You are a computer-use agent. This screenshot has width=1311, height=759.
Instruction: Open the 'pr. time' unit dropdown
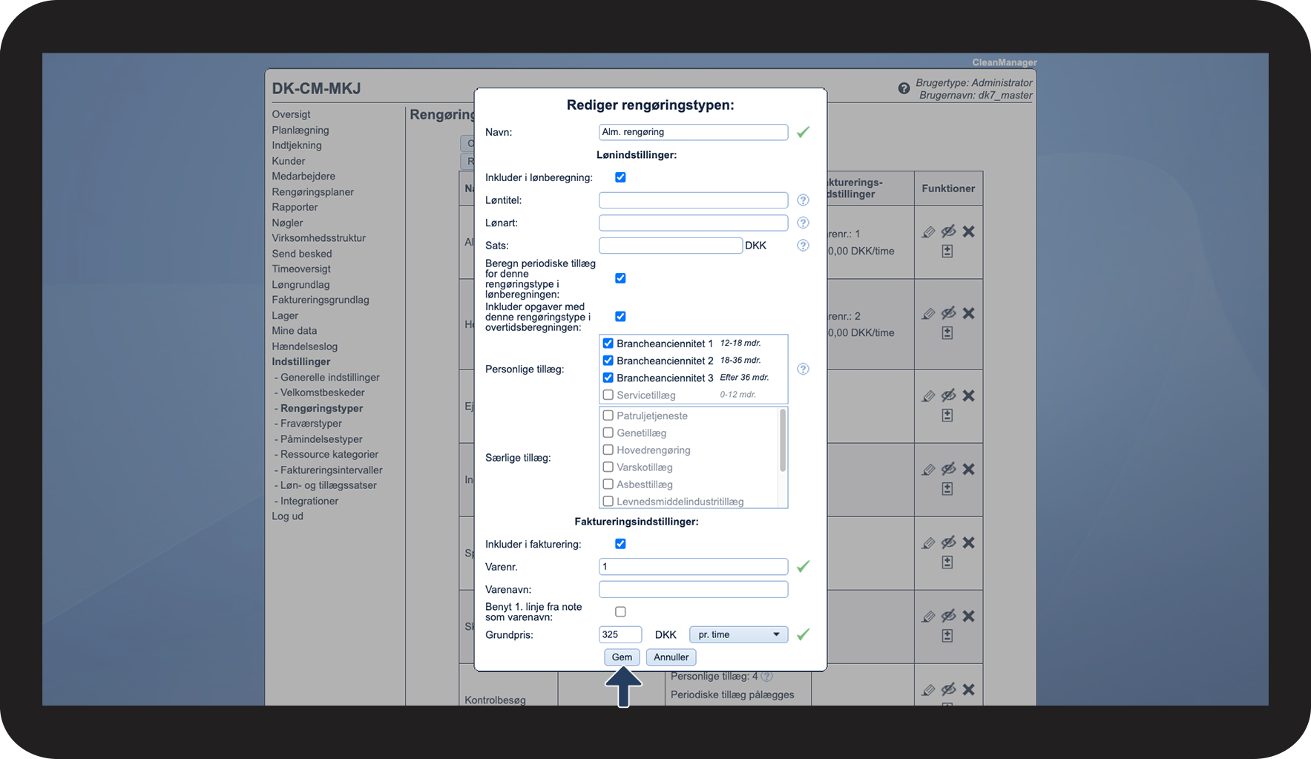(738, 634)
